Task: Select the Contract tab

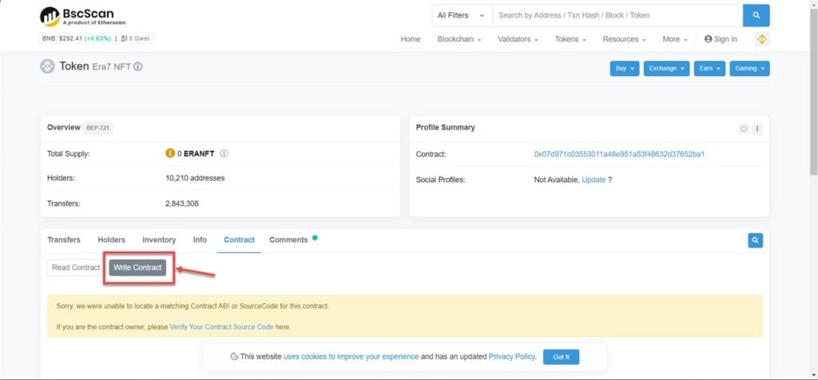Action: tap(239, 239)
